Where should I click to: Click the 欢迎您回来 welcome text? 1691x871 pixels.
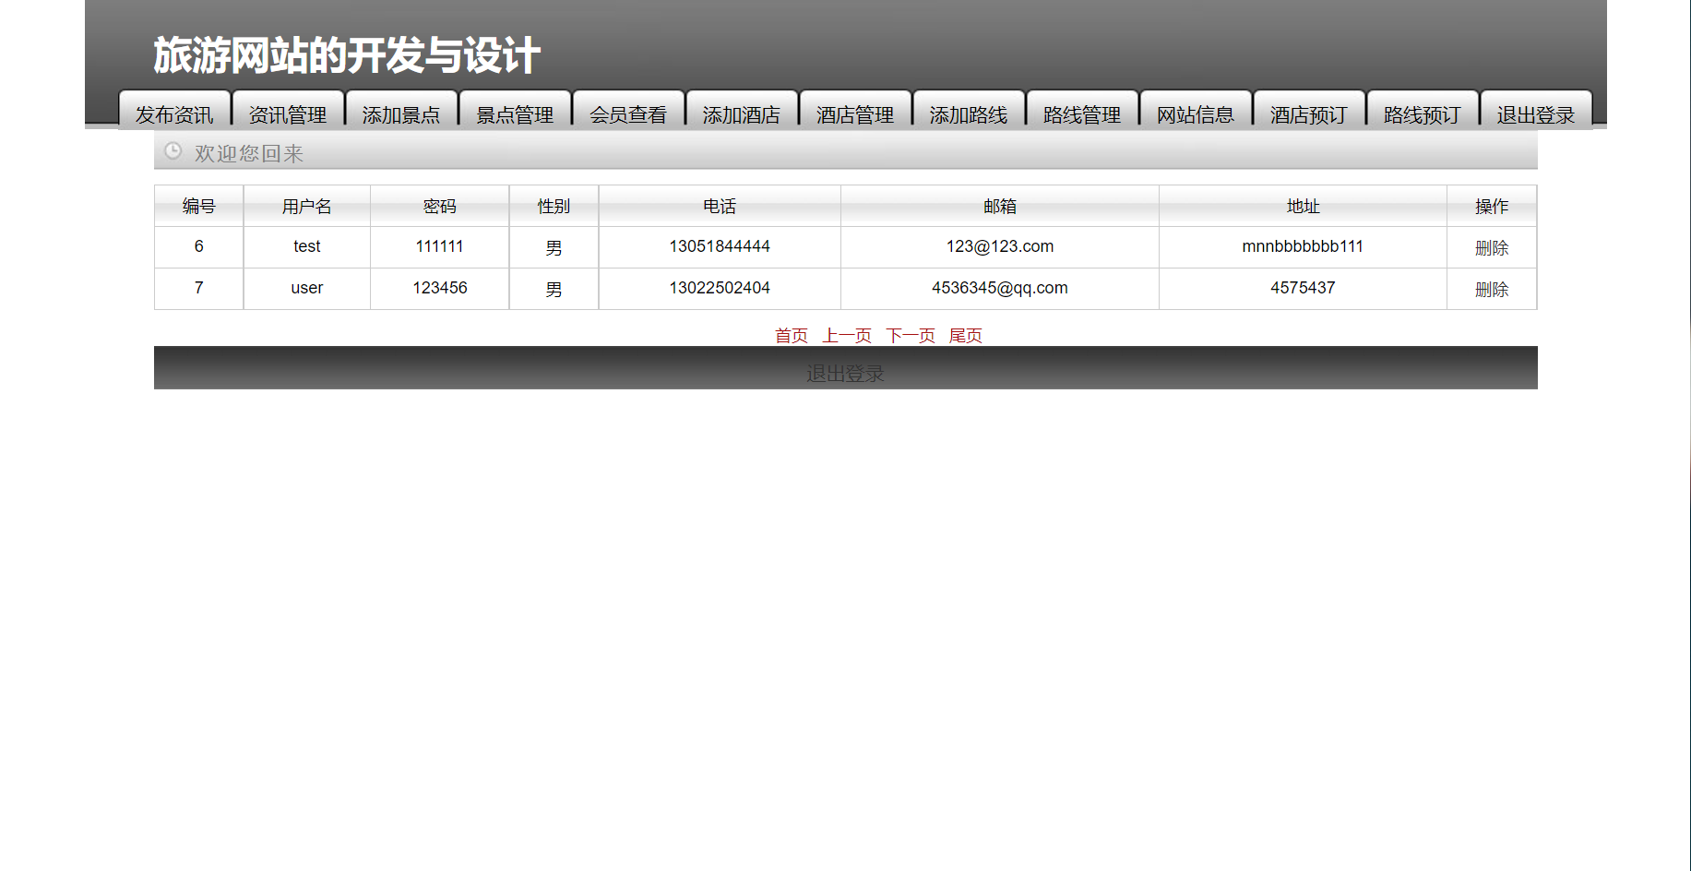(x=249, y=153)
